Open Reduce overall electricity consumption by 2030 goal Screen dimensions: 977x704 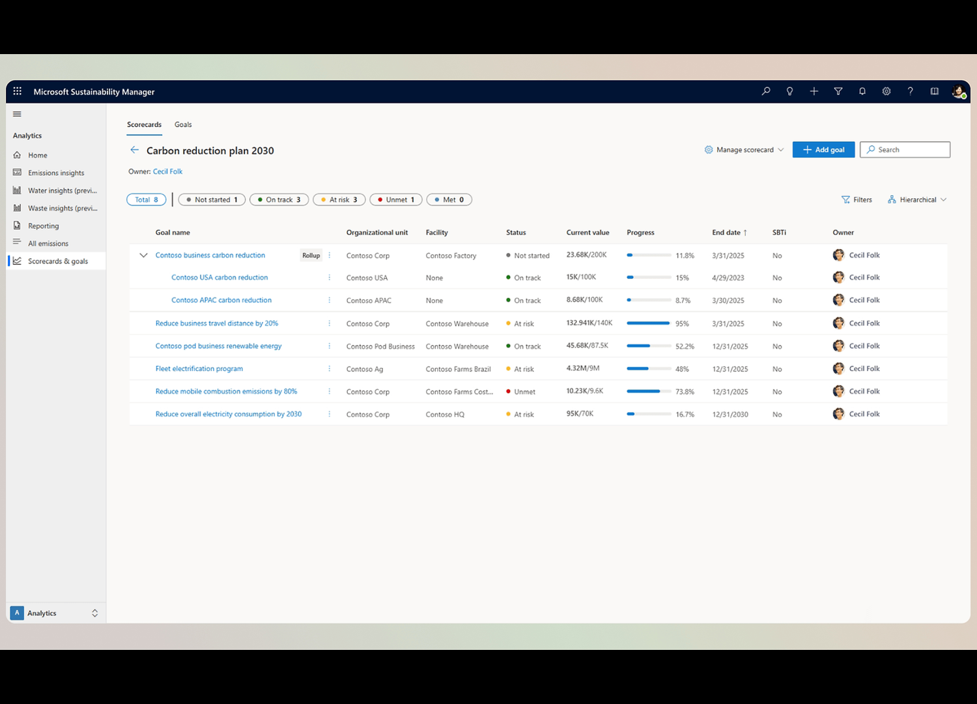coord(229,414)
